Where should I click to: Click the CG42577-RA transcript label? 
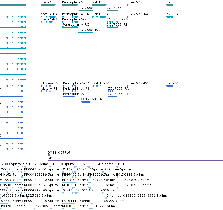point(138,14)
